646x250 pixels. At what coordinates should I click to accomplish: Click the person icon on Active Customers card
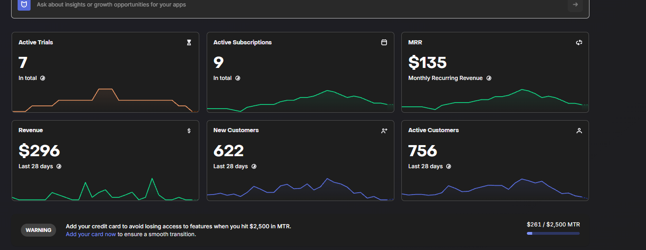point(579,131)
